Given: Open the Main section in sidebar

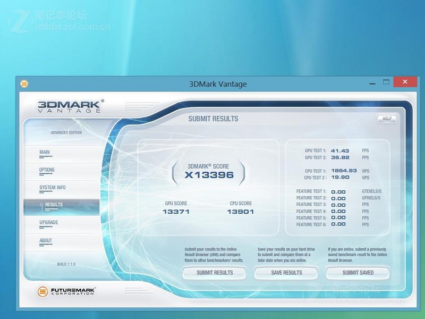Looking at the screenshot, I should pos(62,154).
